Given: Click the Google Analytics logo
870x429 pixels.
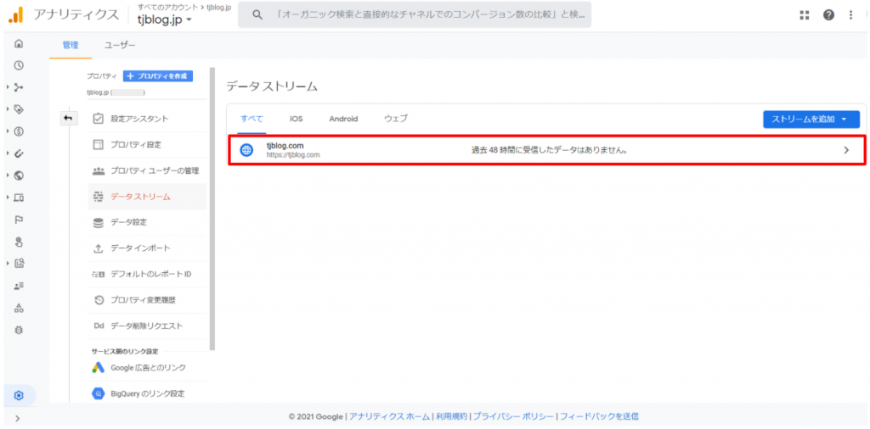Looking at the screenshot, I should (x=15, y=14).
